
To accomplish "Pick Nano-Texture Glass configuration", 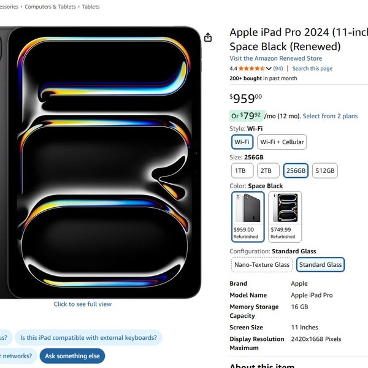I will coord(262,264).
